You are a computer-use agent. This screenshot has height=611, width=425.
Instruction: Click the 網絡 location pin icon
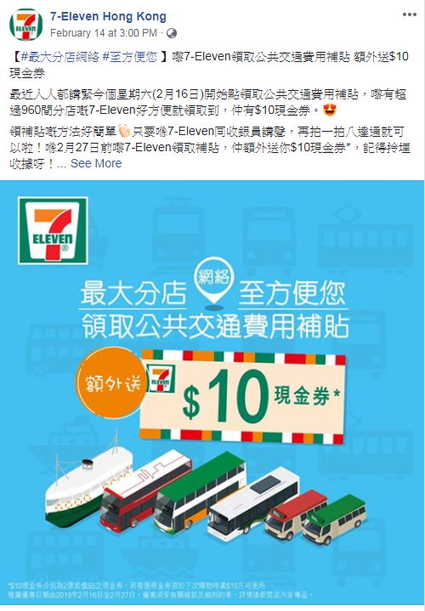pyautogui.click(x=212, y=280)
